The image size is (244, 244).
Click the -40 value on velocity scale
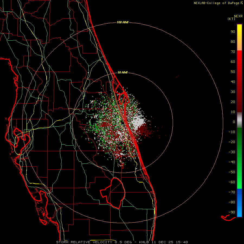[232, 162]
